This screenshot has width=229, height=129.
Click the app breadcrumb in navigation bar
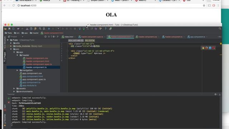(25, 33)
